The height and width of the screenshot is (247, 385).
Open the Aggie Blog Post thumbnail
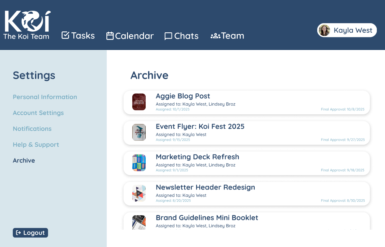139,102
